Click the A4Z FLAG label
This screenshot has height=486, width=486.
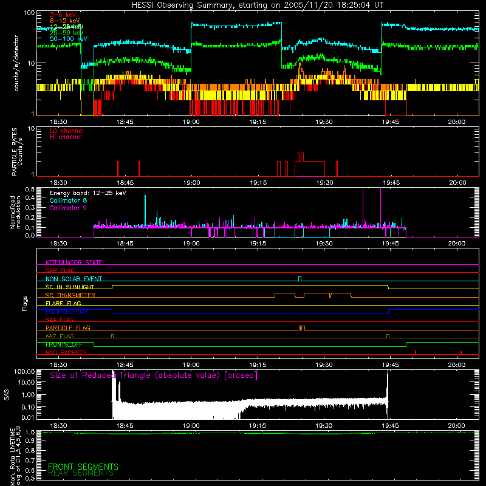(60, 336)
